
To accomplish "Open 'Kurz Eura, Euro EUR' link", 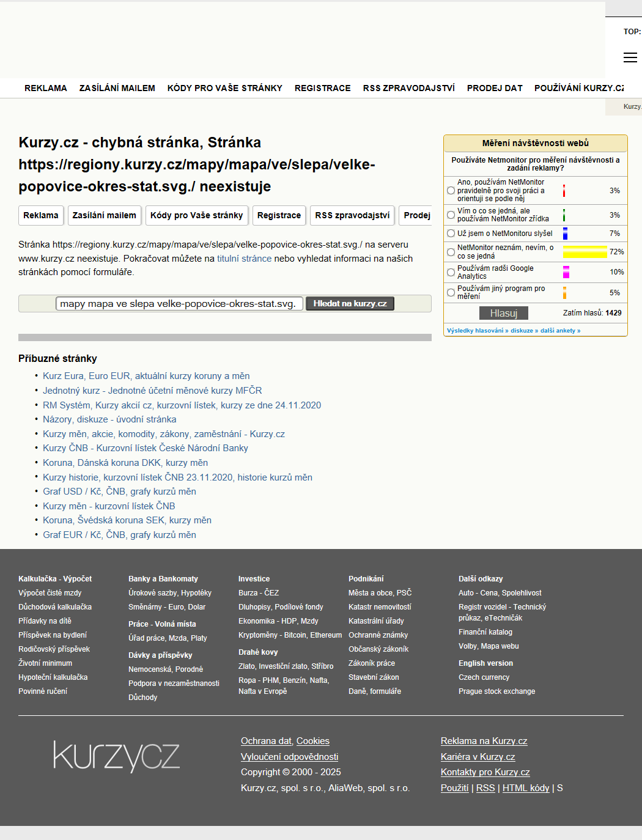I will (146, 376).
